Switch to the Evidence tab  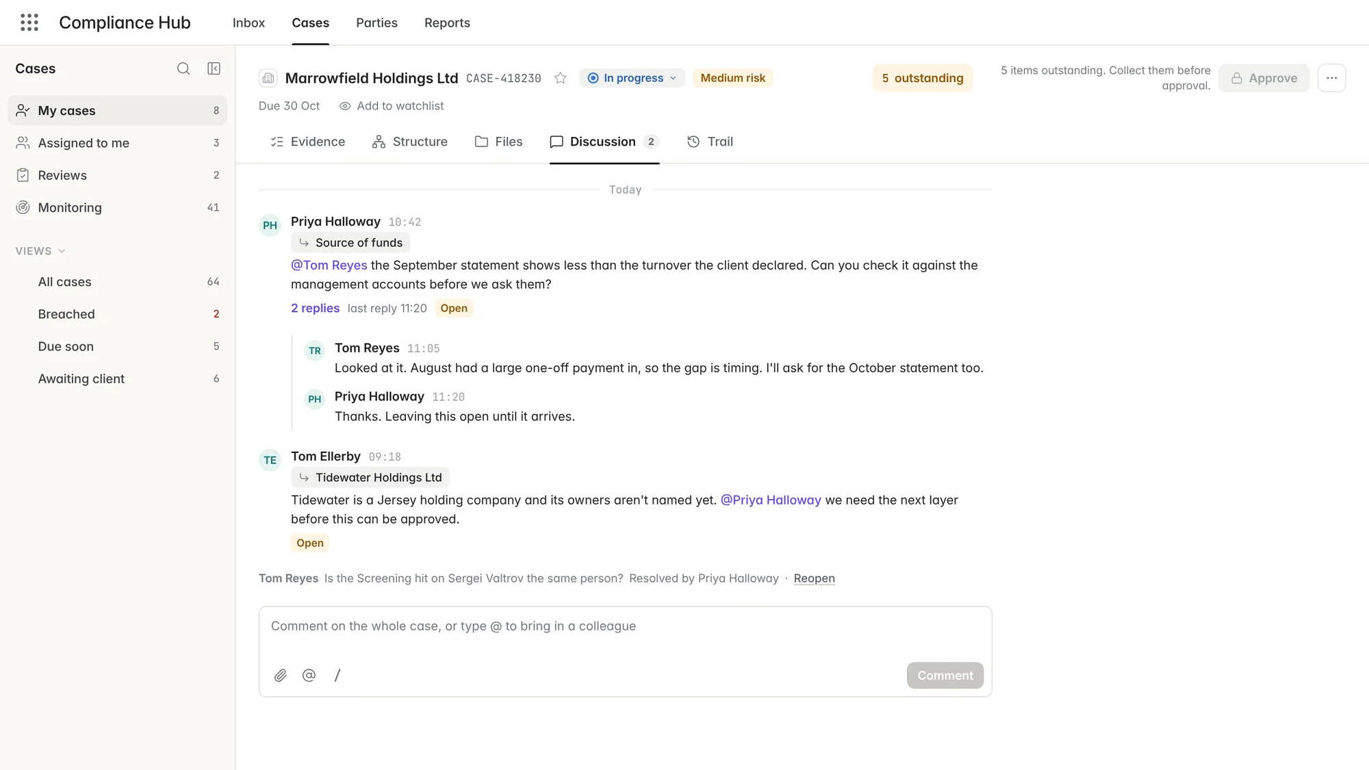point(307,142)
